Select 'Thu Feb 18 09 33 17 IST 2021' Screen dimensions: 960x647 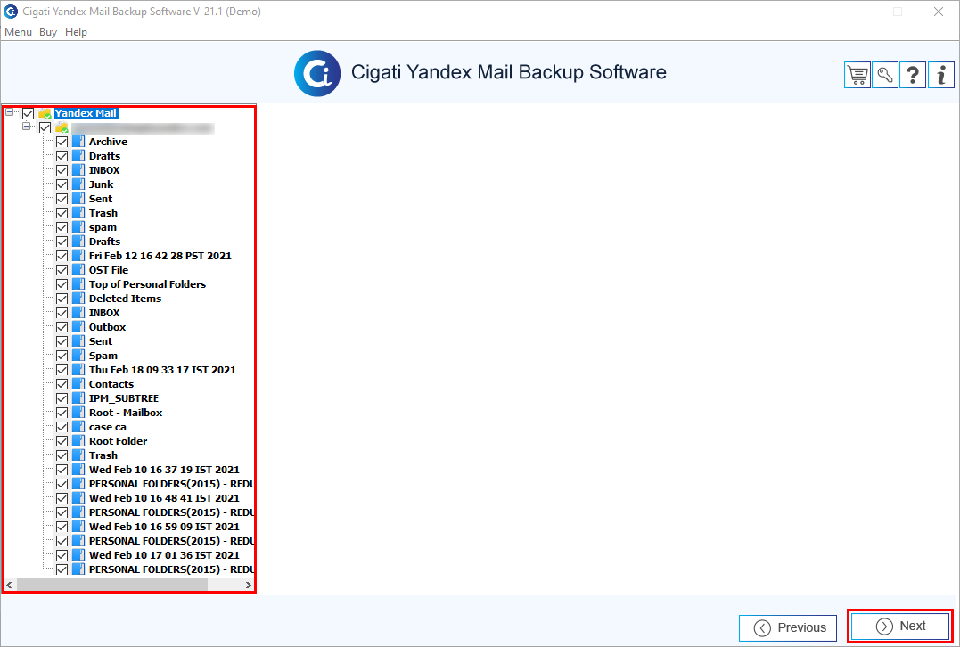coord(162,370)
